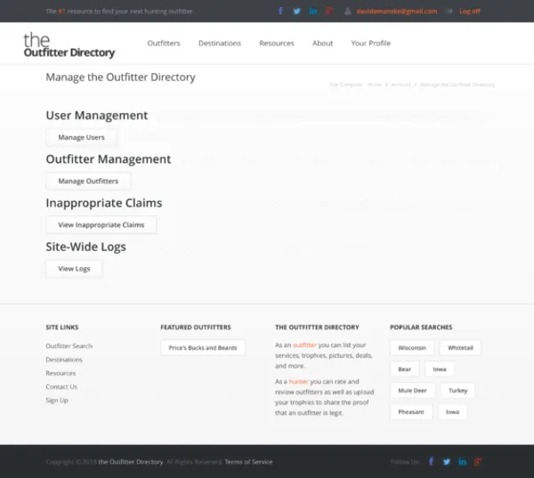Click the Inappropriate Claims heading
The height and width of the screenshot is (478, 534).
pos(104,203)
